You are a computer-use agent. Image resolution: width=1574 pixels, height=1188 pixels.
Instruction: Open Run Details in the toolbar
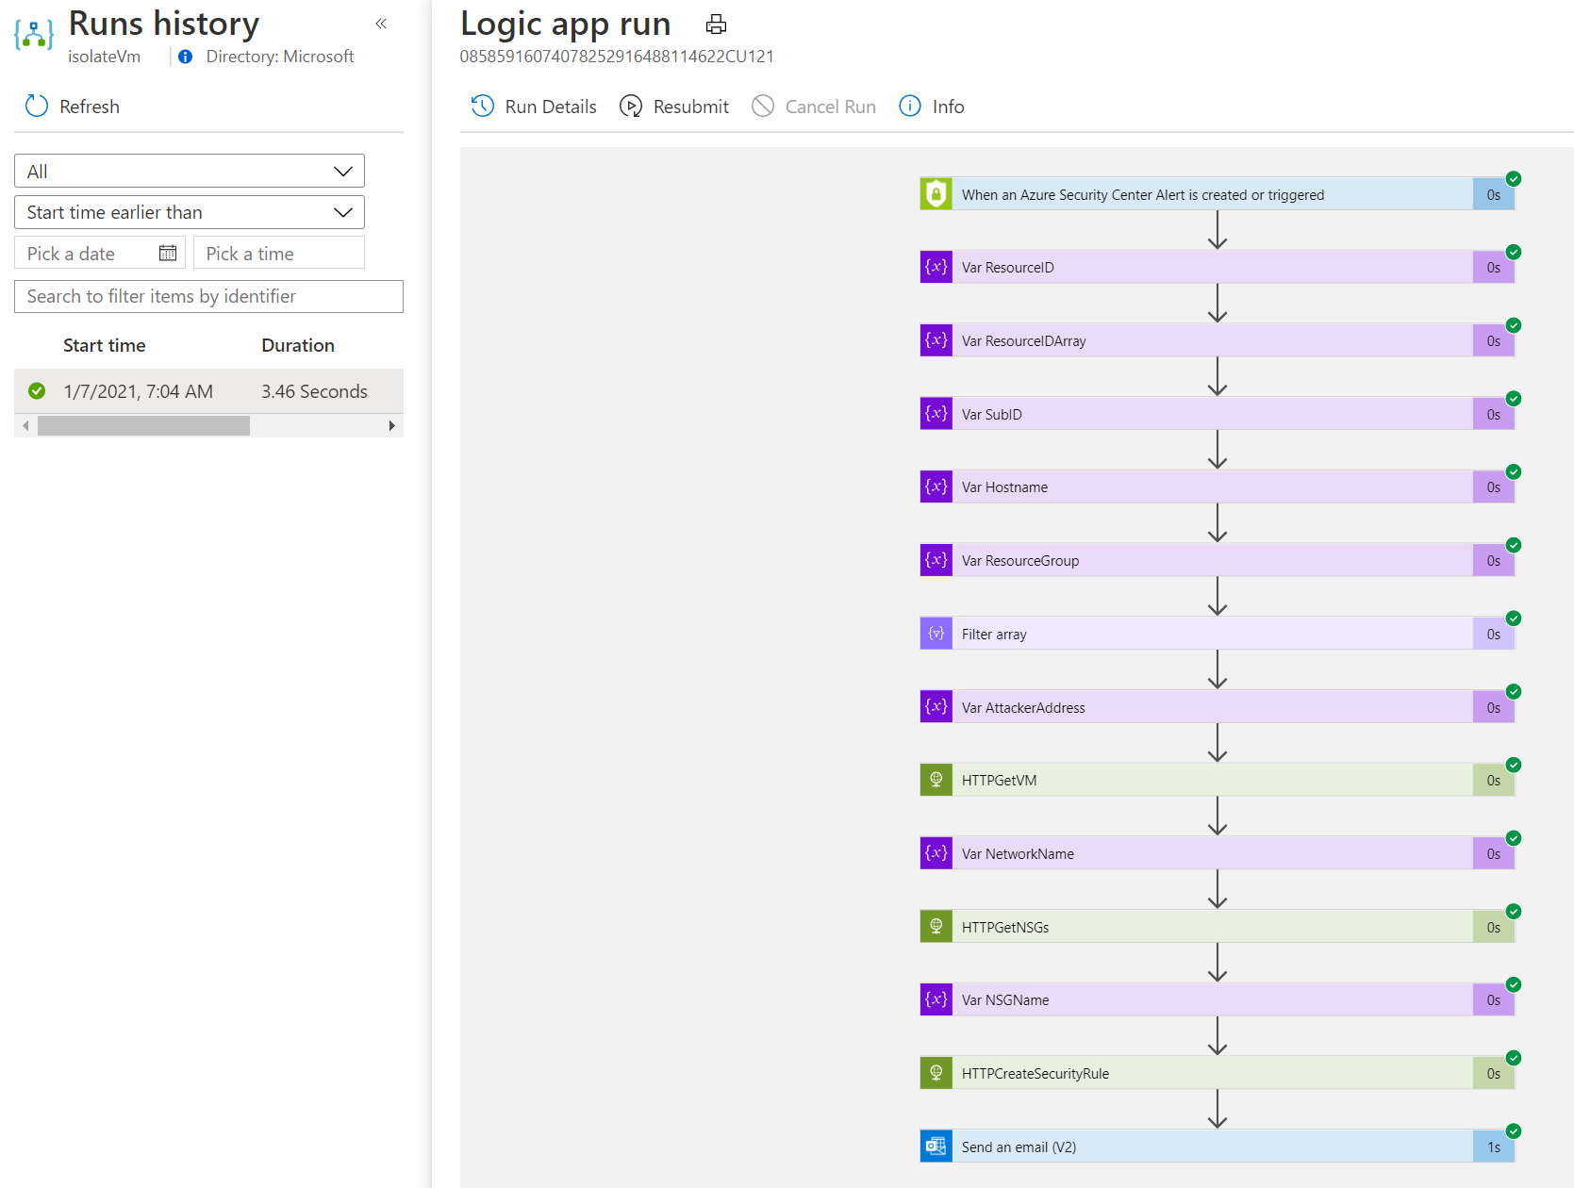(x=534, y=107)
